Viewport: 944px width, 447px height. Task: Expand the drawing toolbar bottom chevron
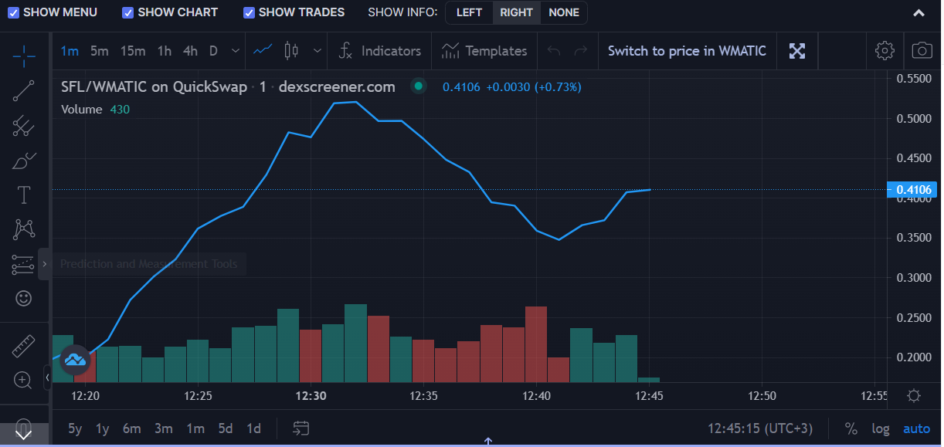pyautogui.click(x=24, y=434)
